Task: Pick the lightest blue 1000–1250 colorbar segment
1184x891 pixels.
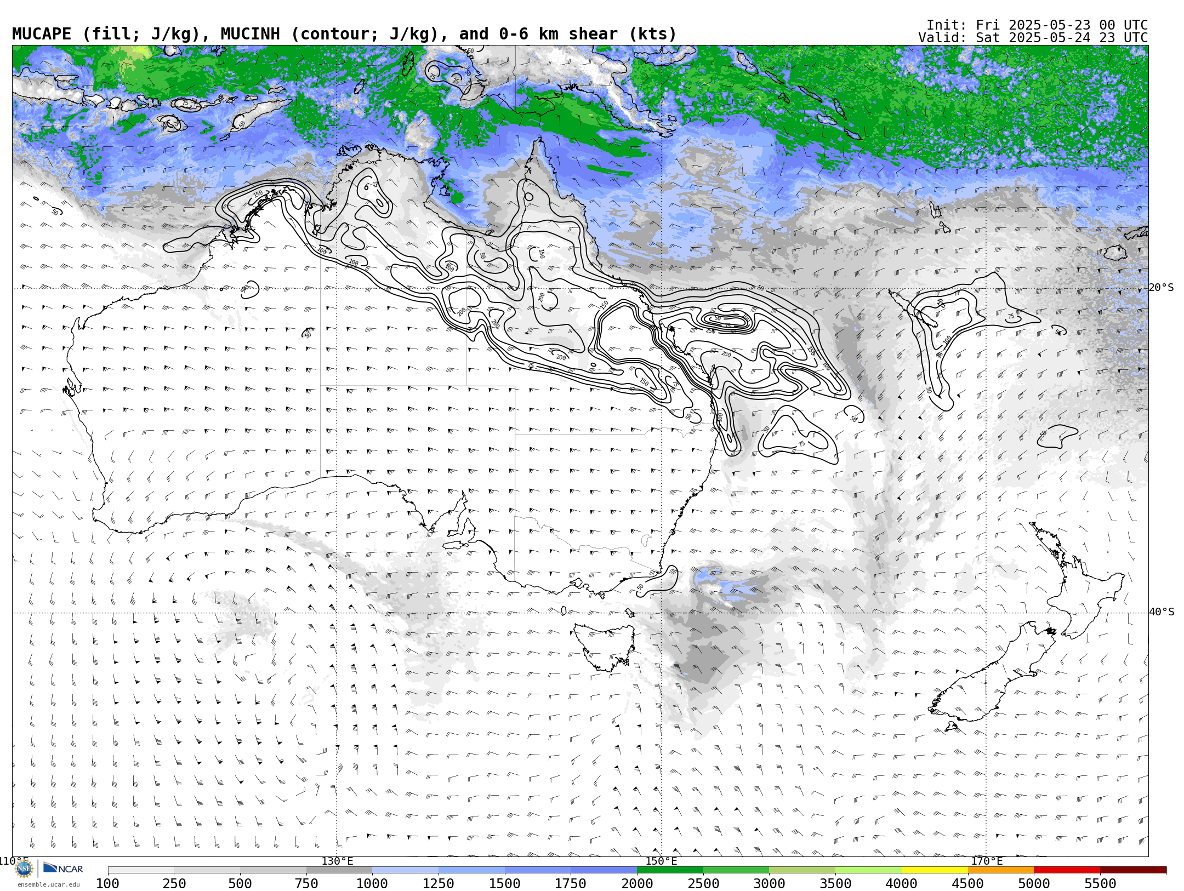Action: (x=405, y=870)
